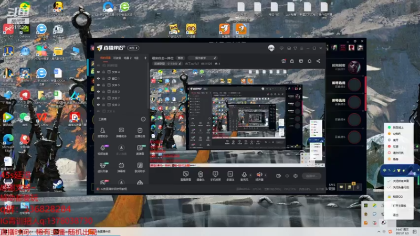This screenshot has height=236, width=420.
Task: Open Steam desktop shortcut
Action: [58, 186]
